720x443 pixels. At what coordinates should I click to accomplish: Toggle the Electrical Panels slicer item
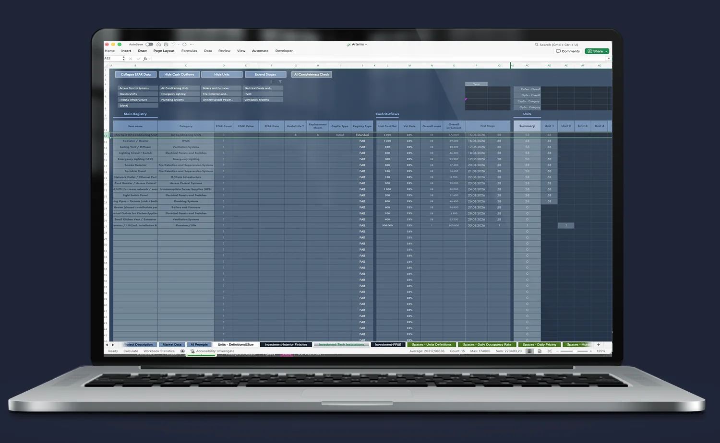click(x=263, y=88)
